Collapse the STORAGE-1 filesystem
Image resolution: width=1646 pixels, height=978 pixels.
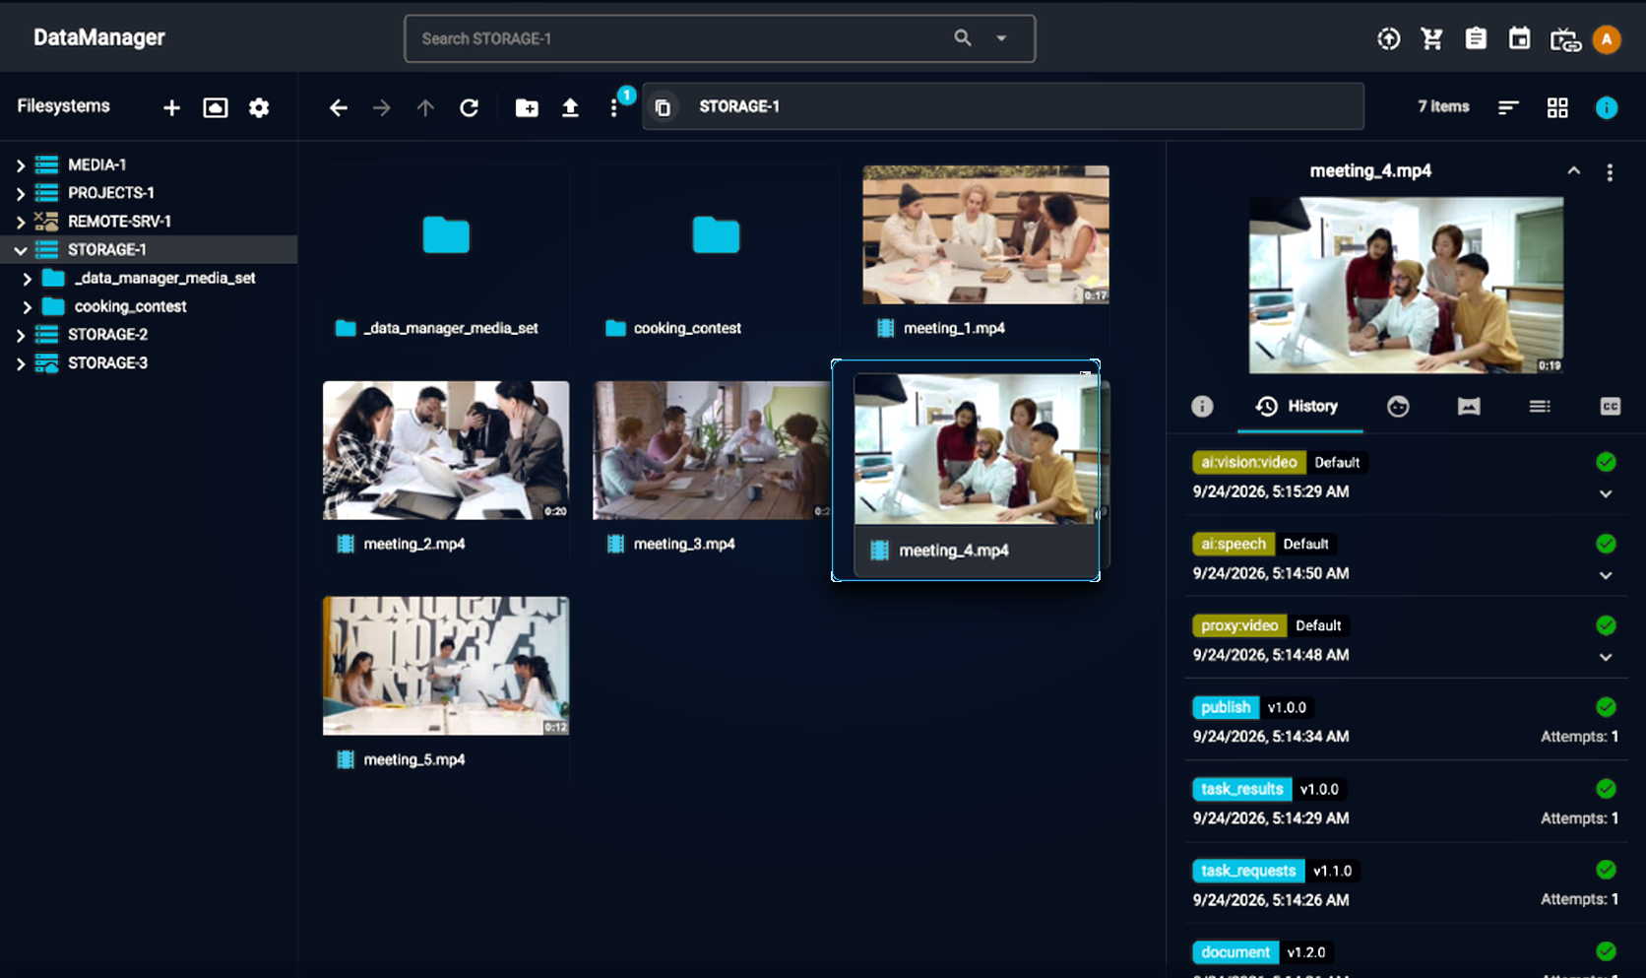click(x=21, y=250)
